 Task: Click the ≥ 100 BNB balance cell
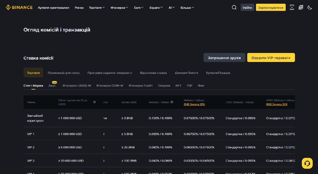tap(129, 160)
